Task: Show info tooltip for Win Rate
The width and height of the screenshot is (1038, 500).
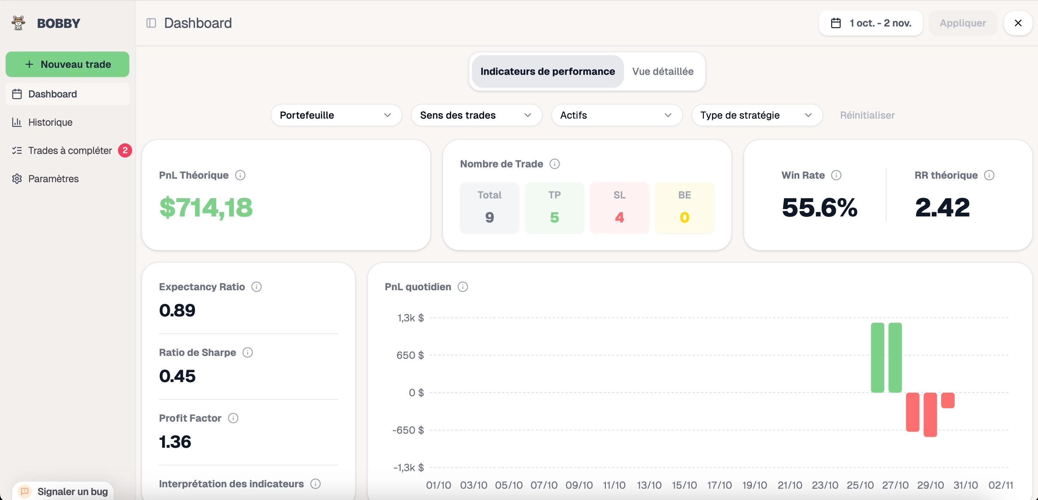Action: pyautogui.click(x=836, y=175)
